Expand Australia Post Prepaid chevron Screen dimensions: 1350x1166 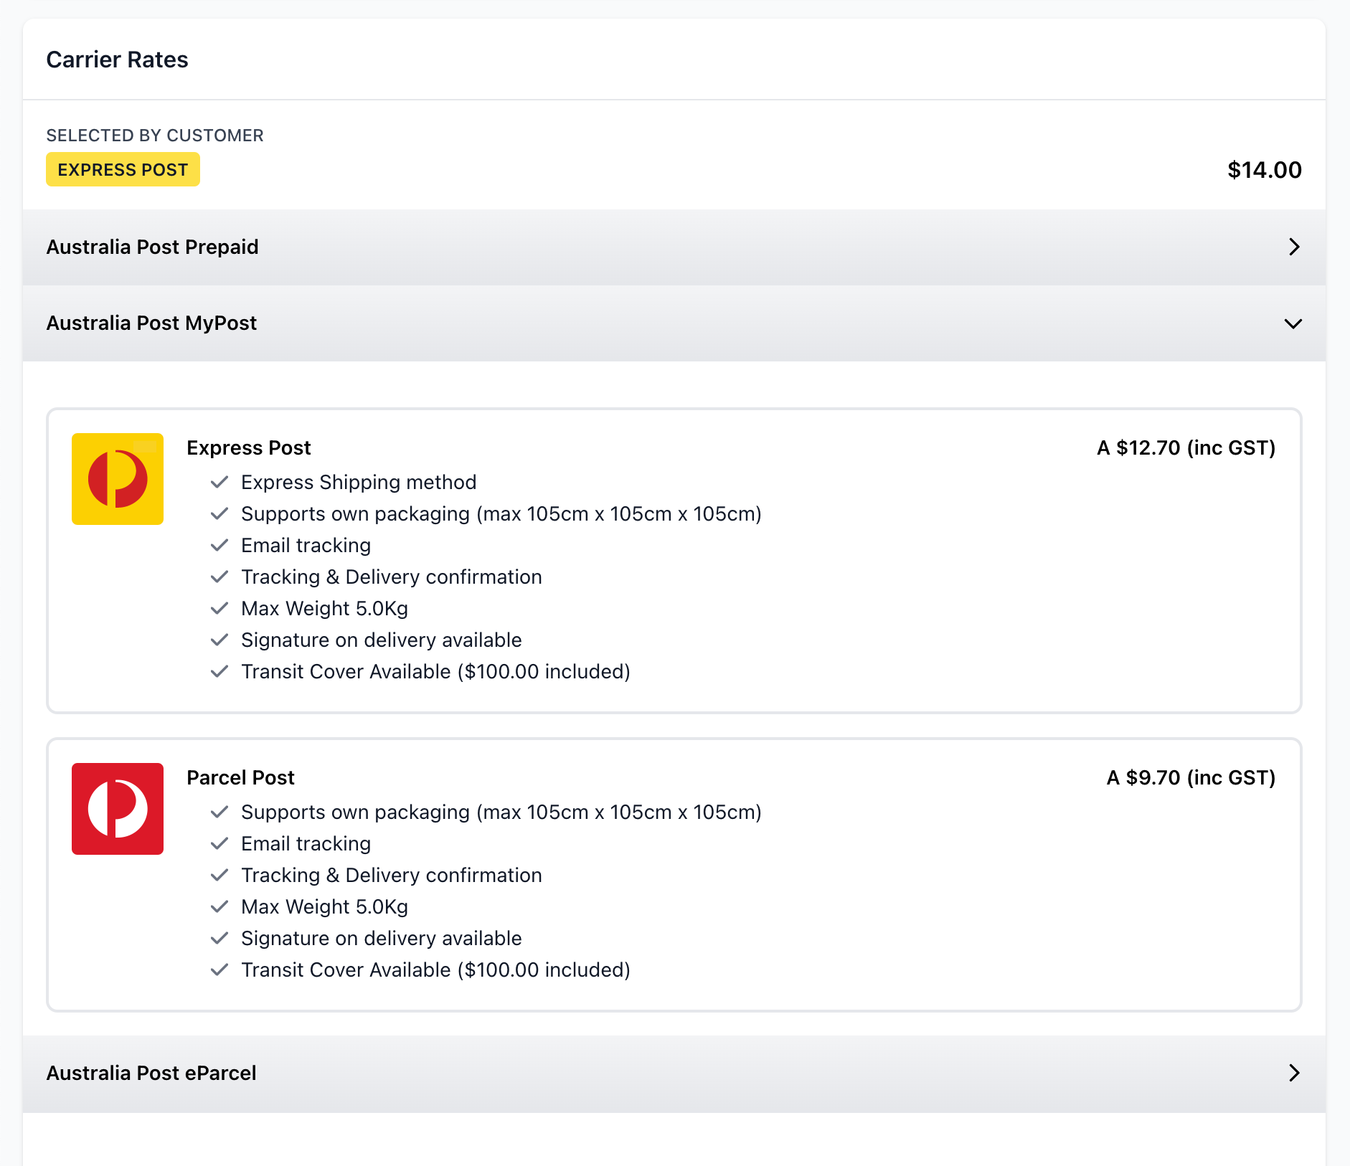pyautogui.click(x=1293, y=247)
